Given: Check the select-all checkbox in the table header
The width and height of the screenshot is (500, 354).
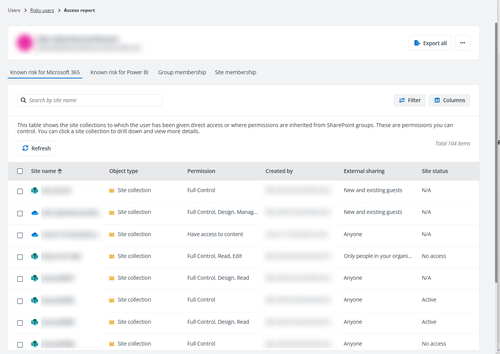Looking at the screenshot, I should click(20, 171).
